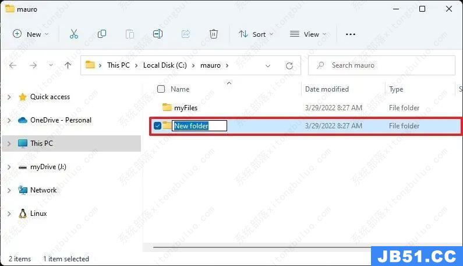
Task: Click the Back arrow navigation button
Action: (x=13, y=65)
